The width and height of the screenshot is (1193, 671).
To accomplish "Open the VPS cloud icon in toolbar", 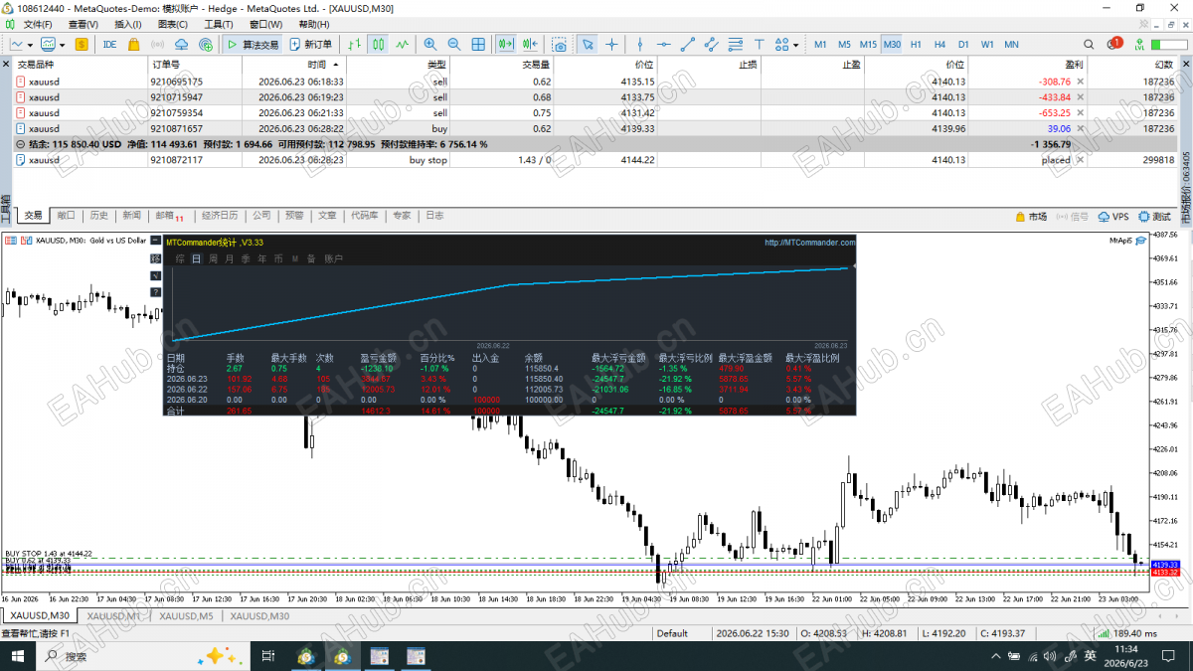I will coord(181,44).
